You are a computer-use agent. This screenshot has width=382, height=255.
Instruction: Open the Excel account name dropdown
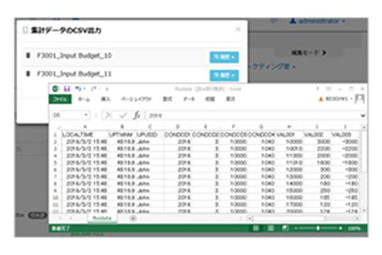click(339, 99)
